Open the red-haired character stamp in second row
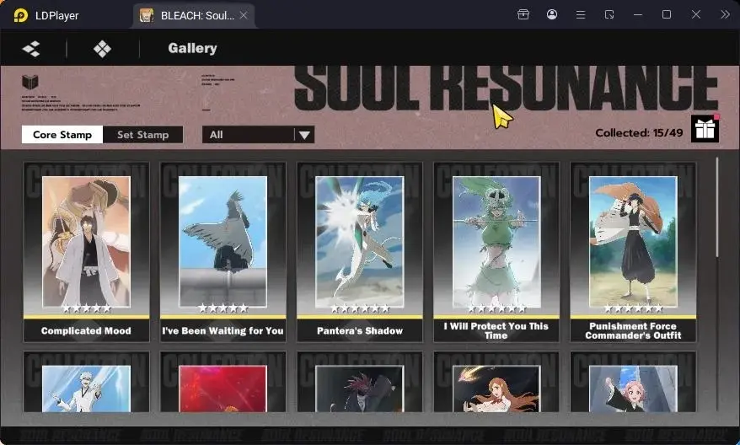The image size is (740, 445). tap(360, 381)
